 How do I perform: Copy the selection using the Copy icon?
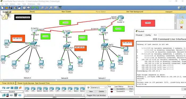point(24,8)
